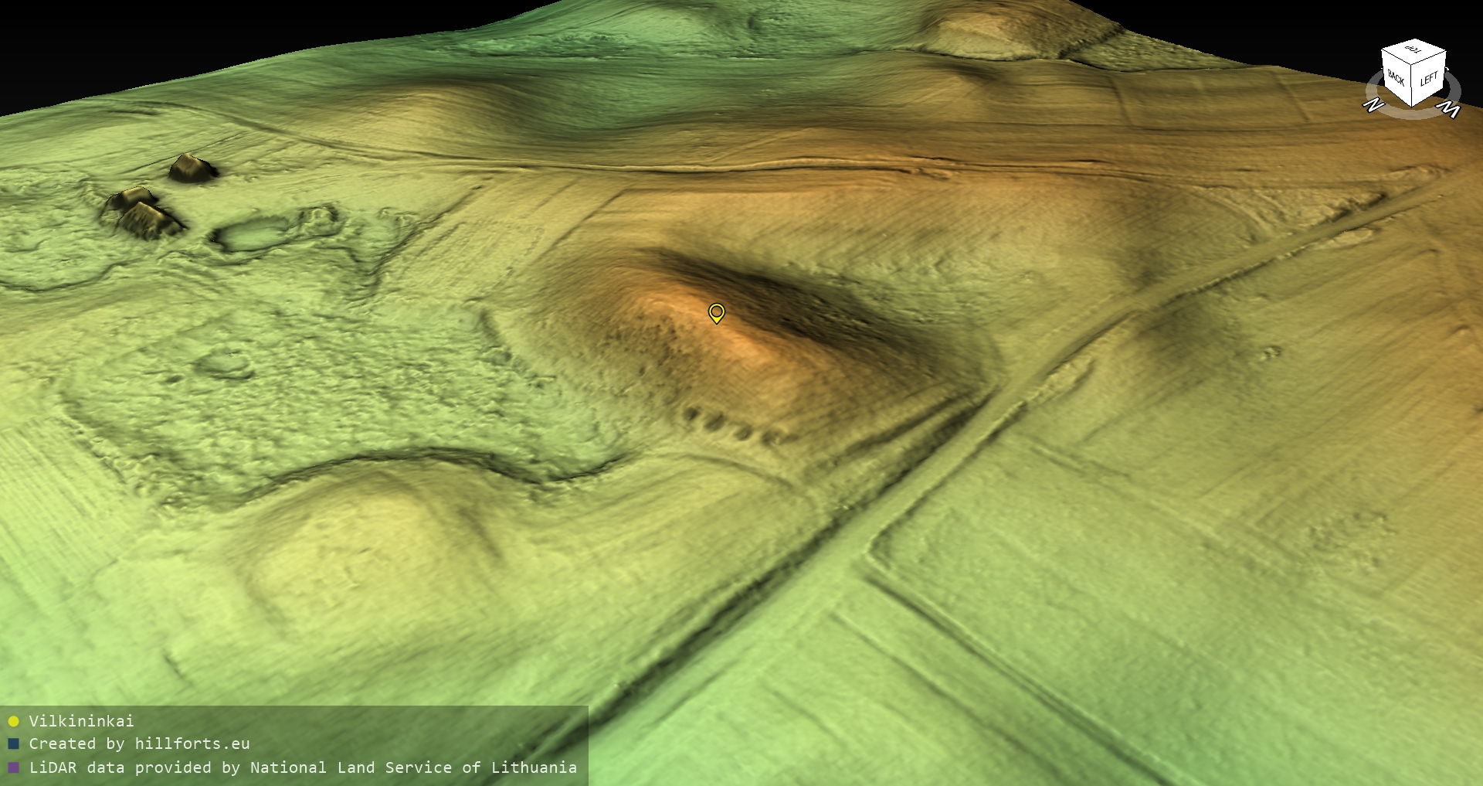Click the solitary building apart from the pair
Screen dimensions: 1483x786
coord(192,168)
